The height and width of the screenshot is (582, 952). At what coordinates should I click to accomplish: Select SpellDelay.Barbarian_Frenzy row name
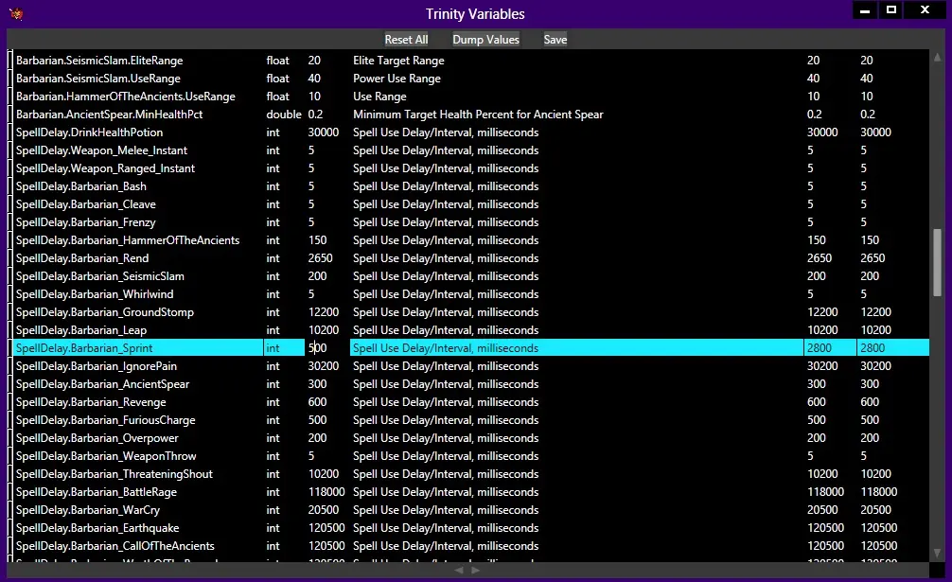click(85, 222)
